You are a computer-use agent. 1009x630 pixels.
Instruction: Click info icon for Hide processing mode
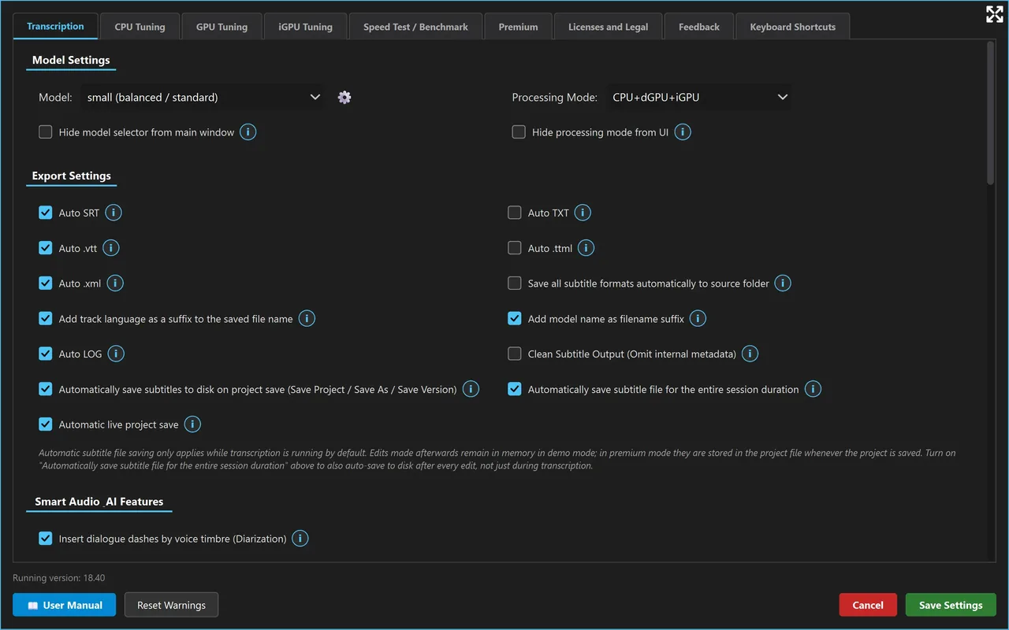(683, 132)
